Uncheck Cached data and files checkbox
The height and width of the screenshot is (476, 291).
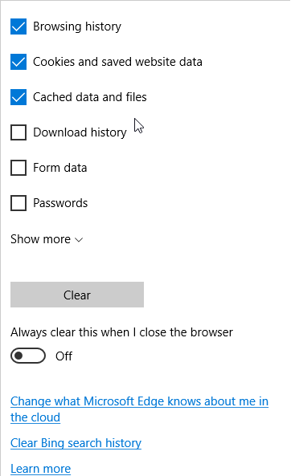tap(18, 97)
